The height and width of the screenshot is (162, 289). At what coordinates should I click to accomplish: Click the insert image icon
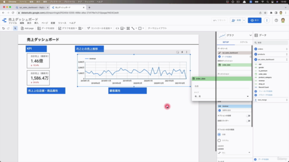[122, 28]
